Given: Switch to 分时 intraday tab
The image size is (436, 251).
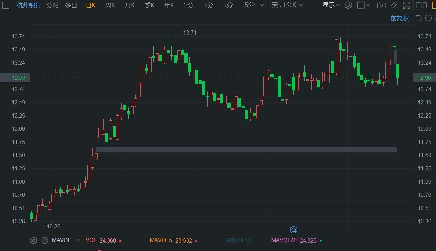Looking at the screenshot, I should click(52, 5).
